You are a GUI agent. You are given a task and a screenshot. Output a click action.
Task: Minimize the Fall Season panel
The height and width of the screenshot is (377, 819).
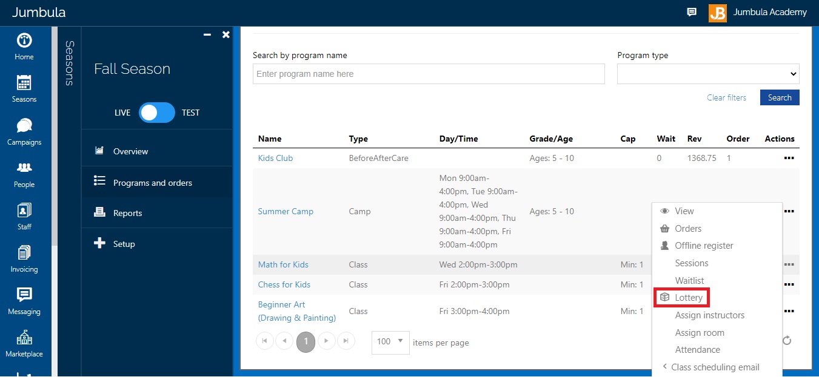pos(207,35)
